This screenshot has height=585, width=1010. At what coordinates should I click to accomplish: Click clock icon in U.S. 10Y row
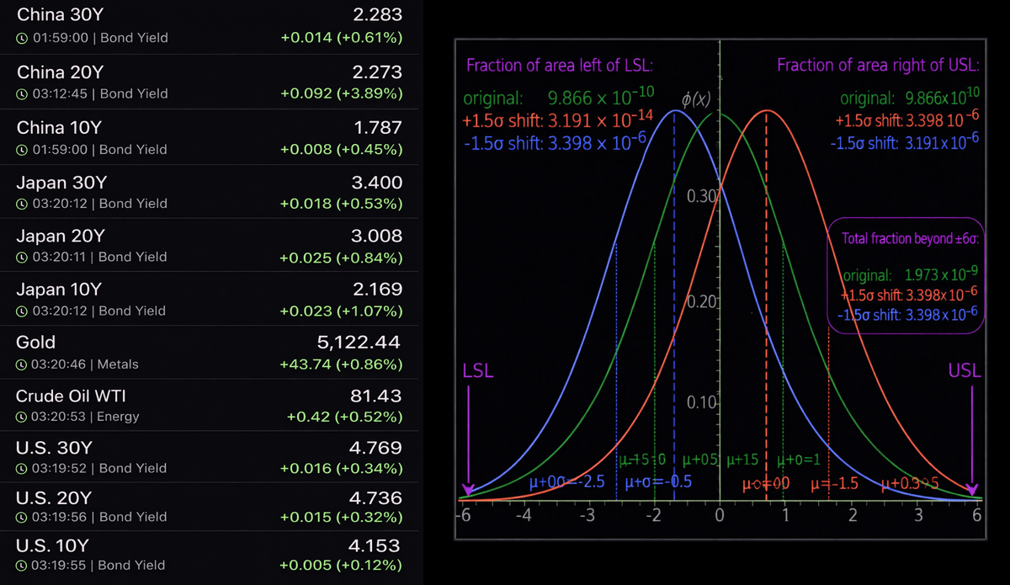(x=21, y=566)
